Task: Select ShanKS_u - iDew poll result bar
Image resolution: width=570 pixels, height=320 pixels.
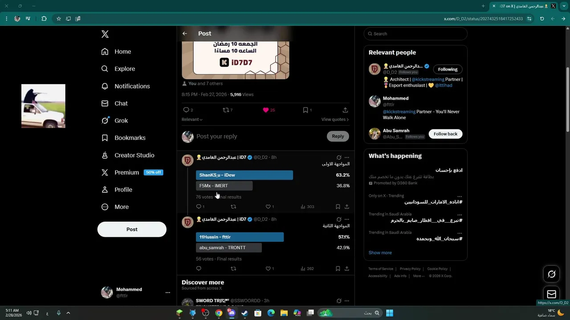Action: pyautogui.click(x=244, y=175)
